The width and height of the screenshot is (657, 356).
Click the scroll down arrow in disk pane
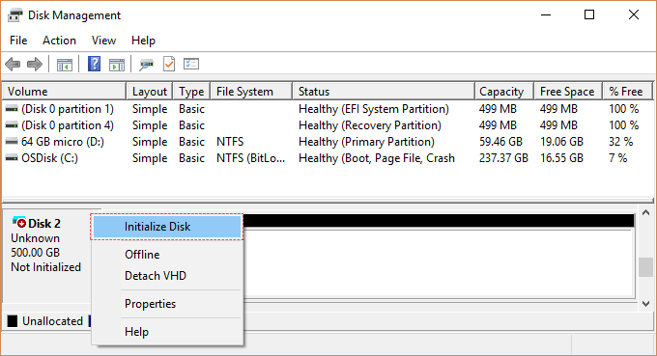point(645,304)
